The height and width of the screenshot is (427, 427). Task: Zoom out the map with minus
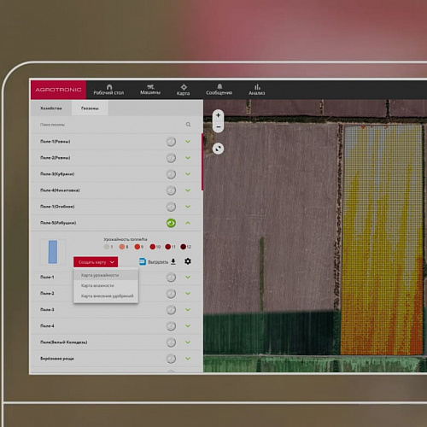pos(218,126)
